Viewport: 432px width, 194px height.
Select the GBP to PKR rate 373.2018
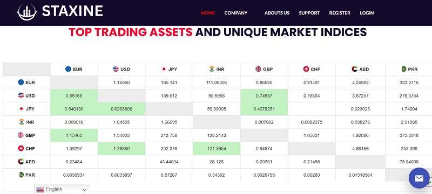point(409,135)
